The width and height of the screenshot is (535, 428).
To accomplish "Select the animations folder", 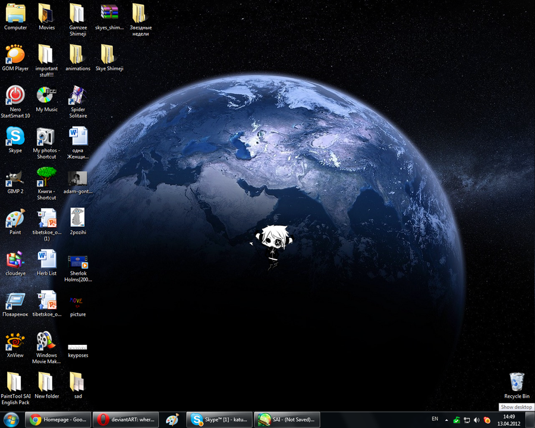I will tap(78, 58).
